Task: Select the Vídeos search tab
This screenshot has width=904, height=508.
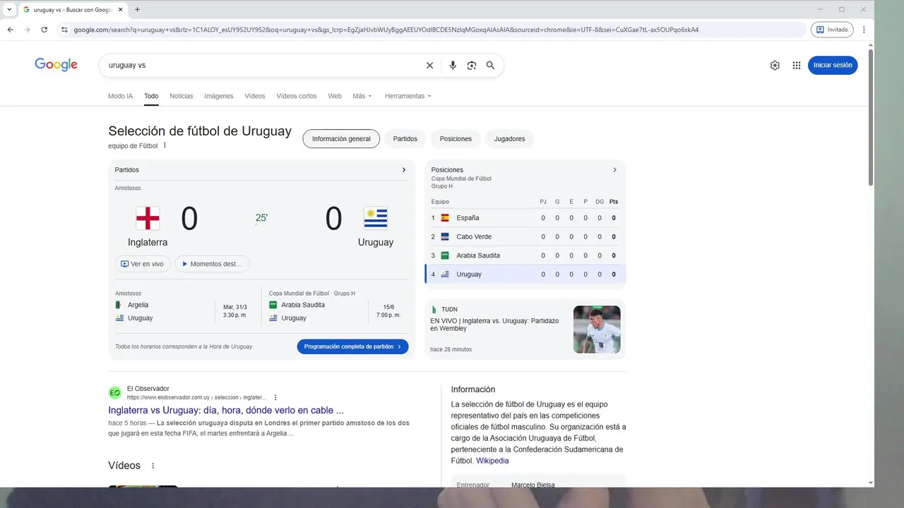Action: click(x=255, y=96)
